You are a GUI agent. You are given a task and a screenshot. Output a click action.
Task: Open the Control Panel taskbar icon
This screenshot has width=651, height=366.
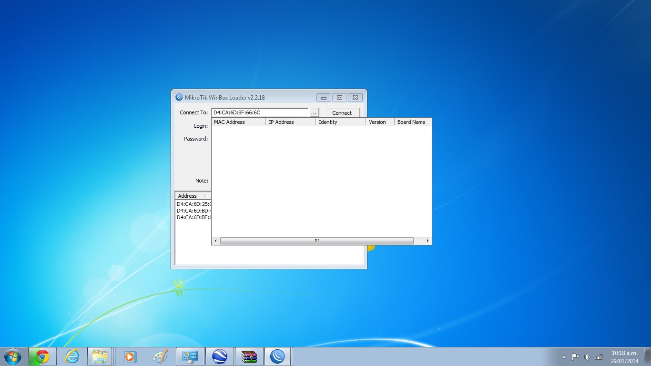pos(190,356)
